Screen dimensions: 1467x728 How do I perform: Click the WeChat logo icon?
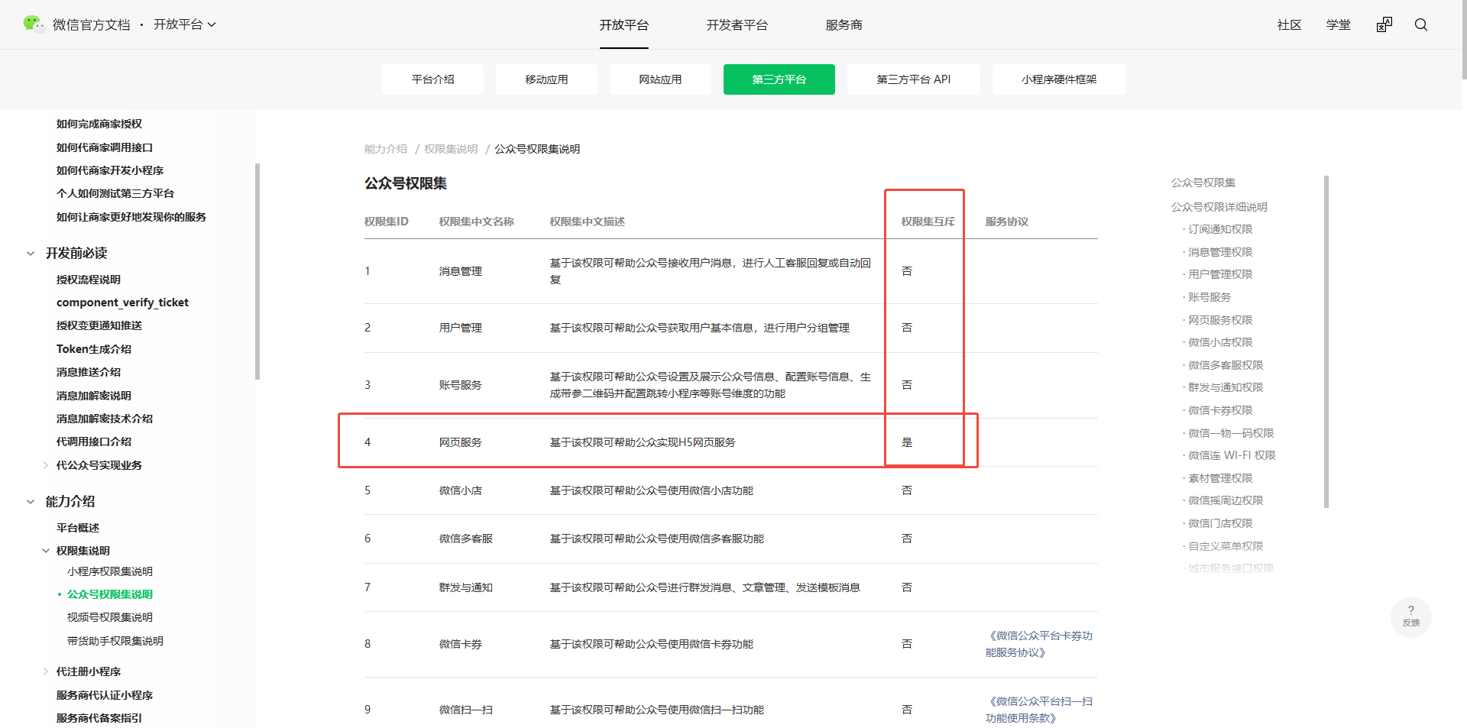coord(34,24)
